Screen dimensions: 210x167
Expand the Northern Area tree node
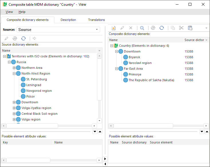point(14,68)
